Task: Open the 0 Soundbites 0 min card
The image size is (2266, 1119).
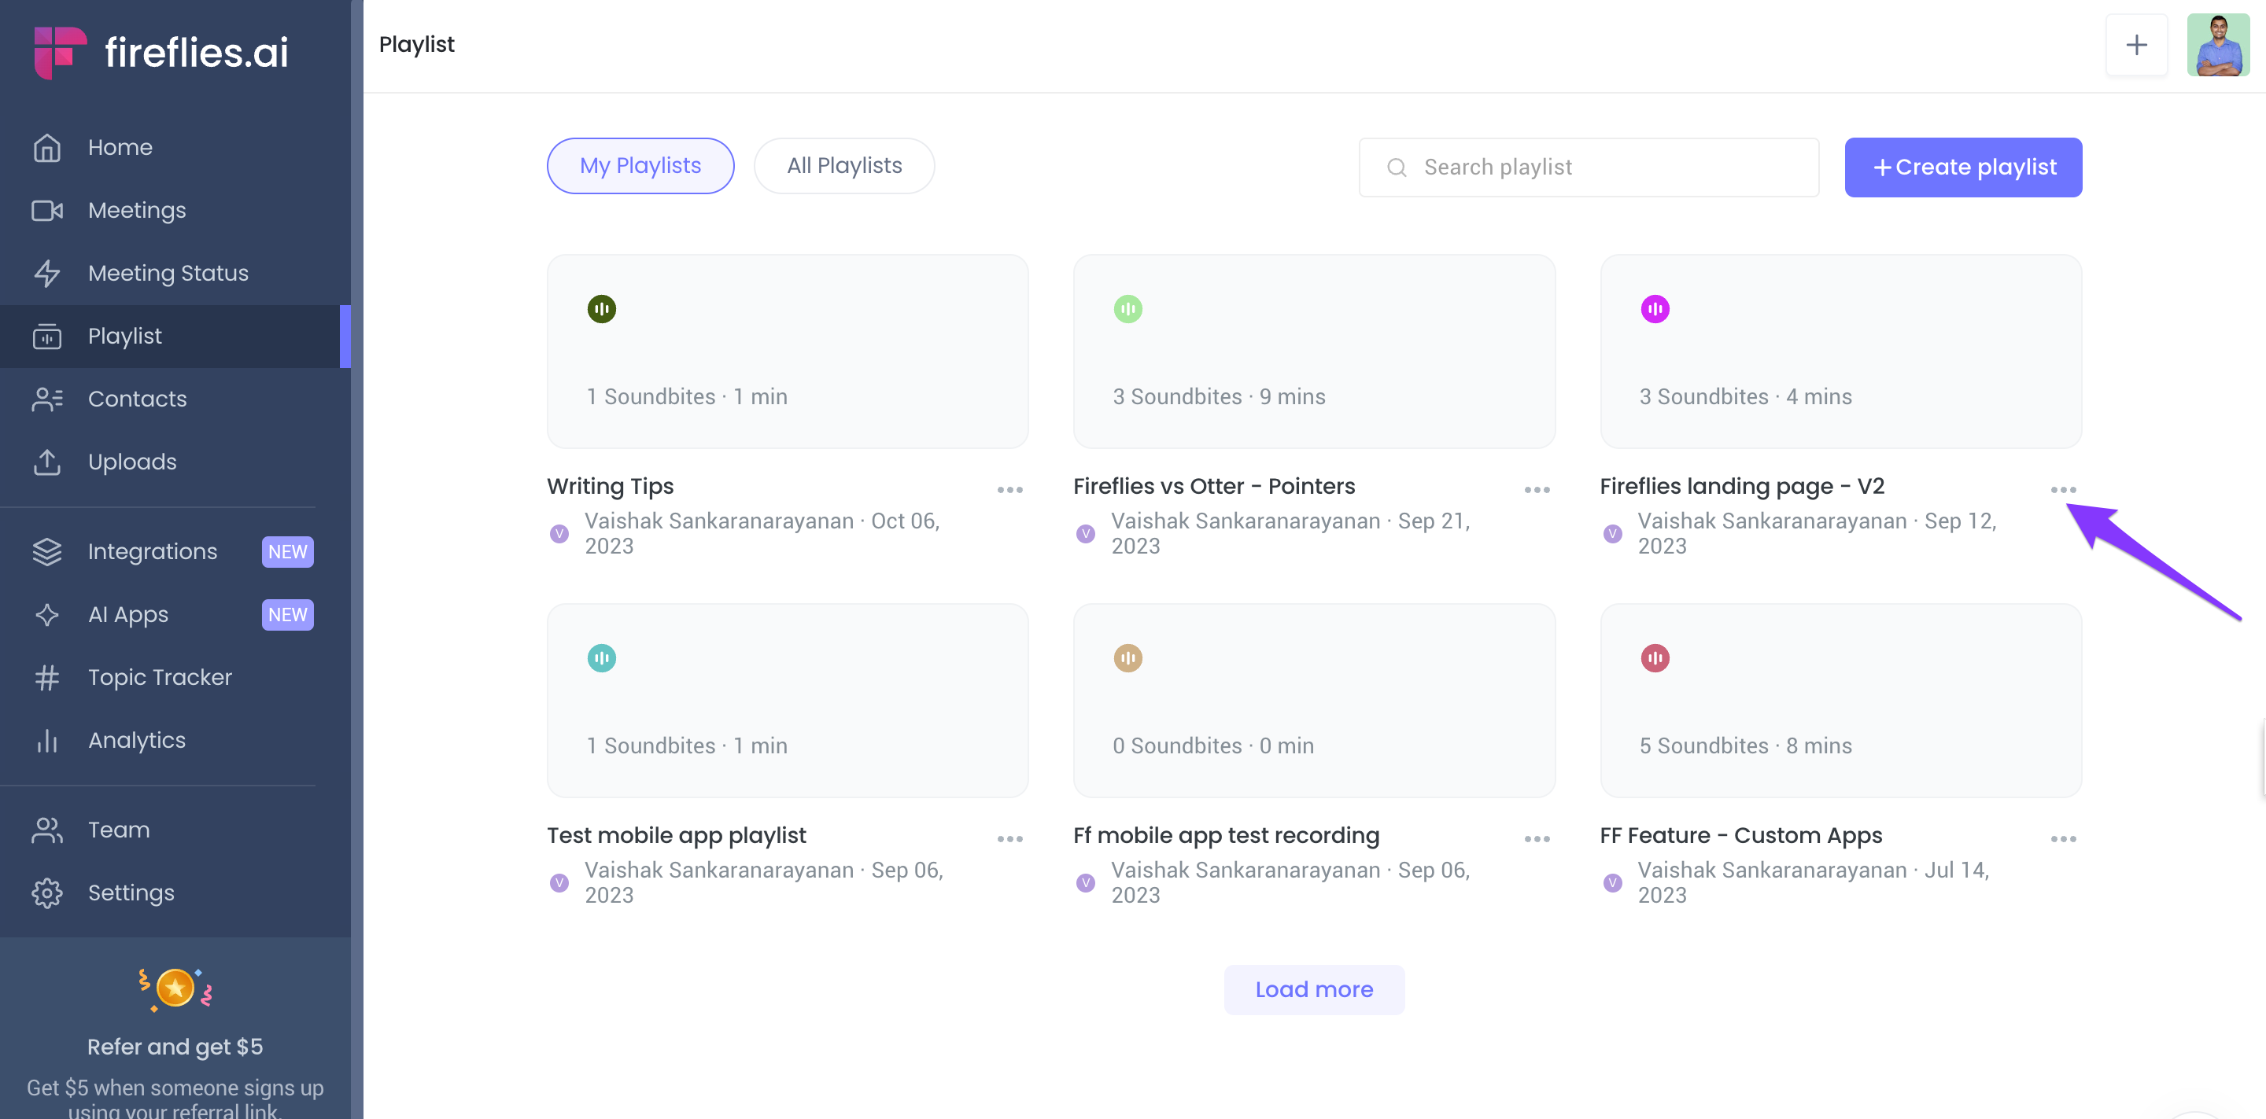Action: [1313, 701]
